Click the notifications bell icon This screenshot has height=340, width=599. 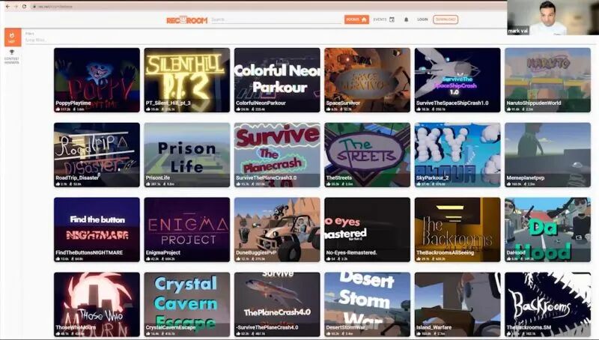click(x=406, y=19)
